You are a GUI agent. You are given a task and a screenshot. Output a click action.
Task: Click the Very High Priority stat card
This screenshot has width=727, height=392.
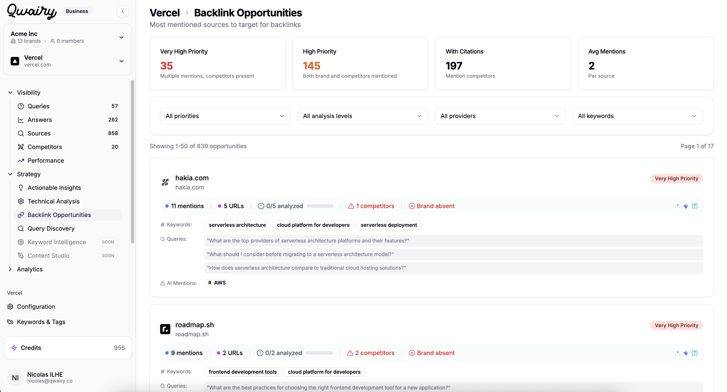(x=217, y=63)
